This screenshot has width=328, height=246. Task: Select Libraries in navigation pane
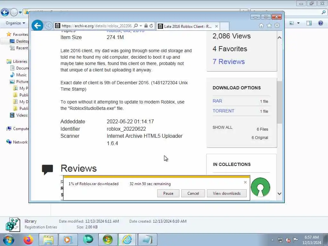click(17, 61)
